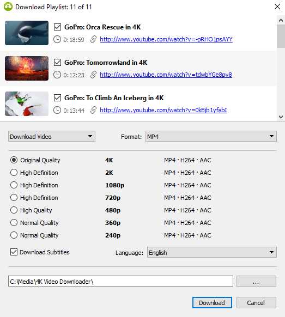Open the Format MP4 dropdown

[x=211, y=137]
